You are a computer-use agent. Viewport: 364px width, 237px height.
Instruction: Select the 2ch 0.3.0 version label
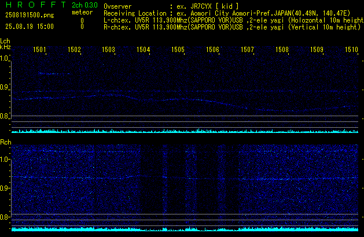tap(84, 5)
